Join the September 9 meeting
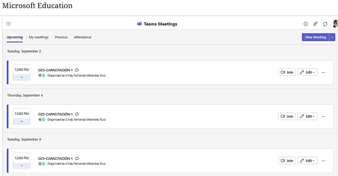Viewport: 338px width, 176px height. 287,161
